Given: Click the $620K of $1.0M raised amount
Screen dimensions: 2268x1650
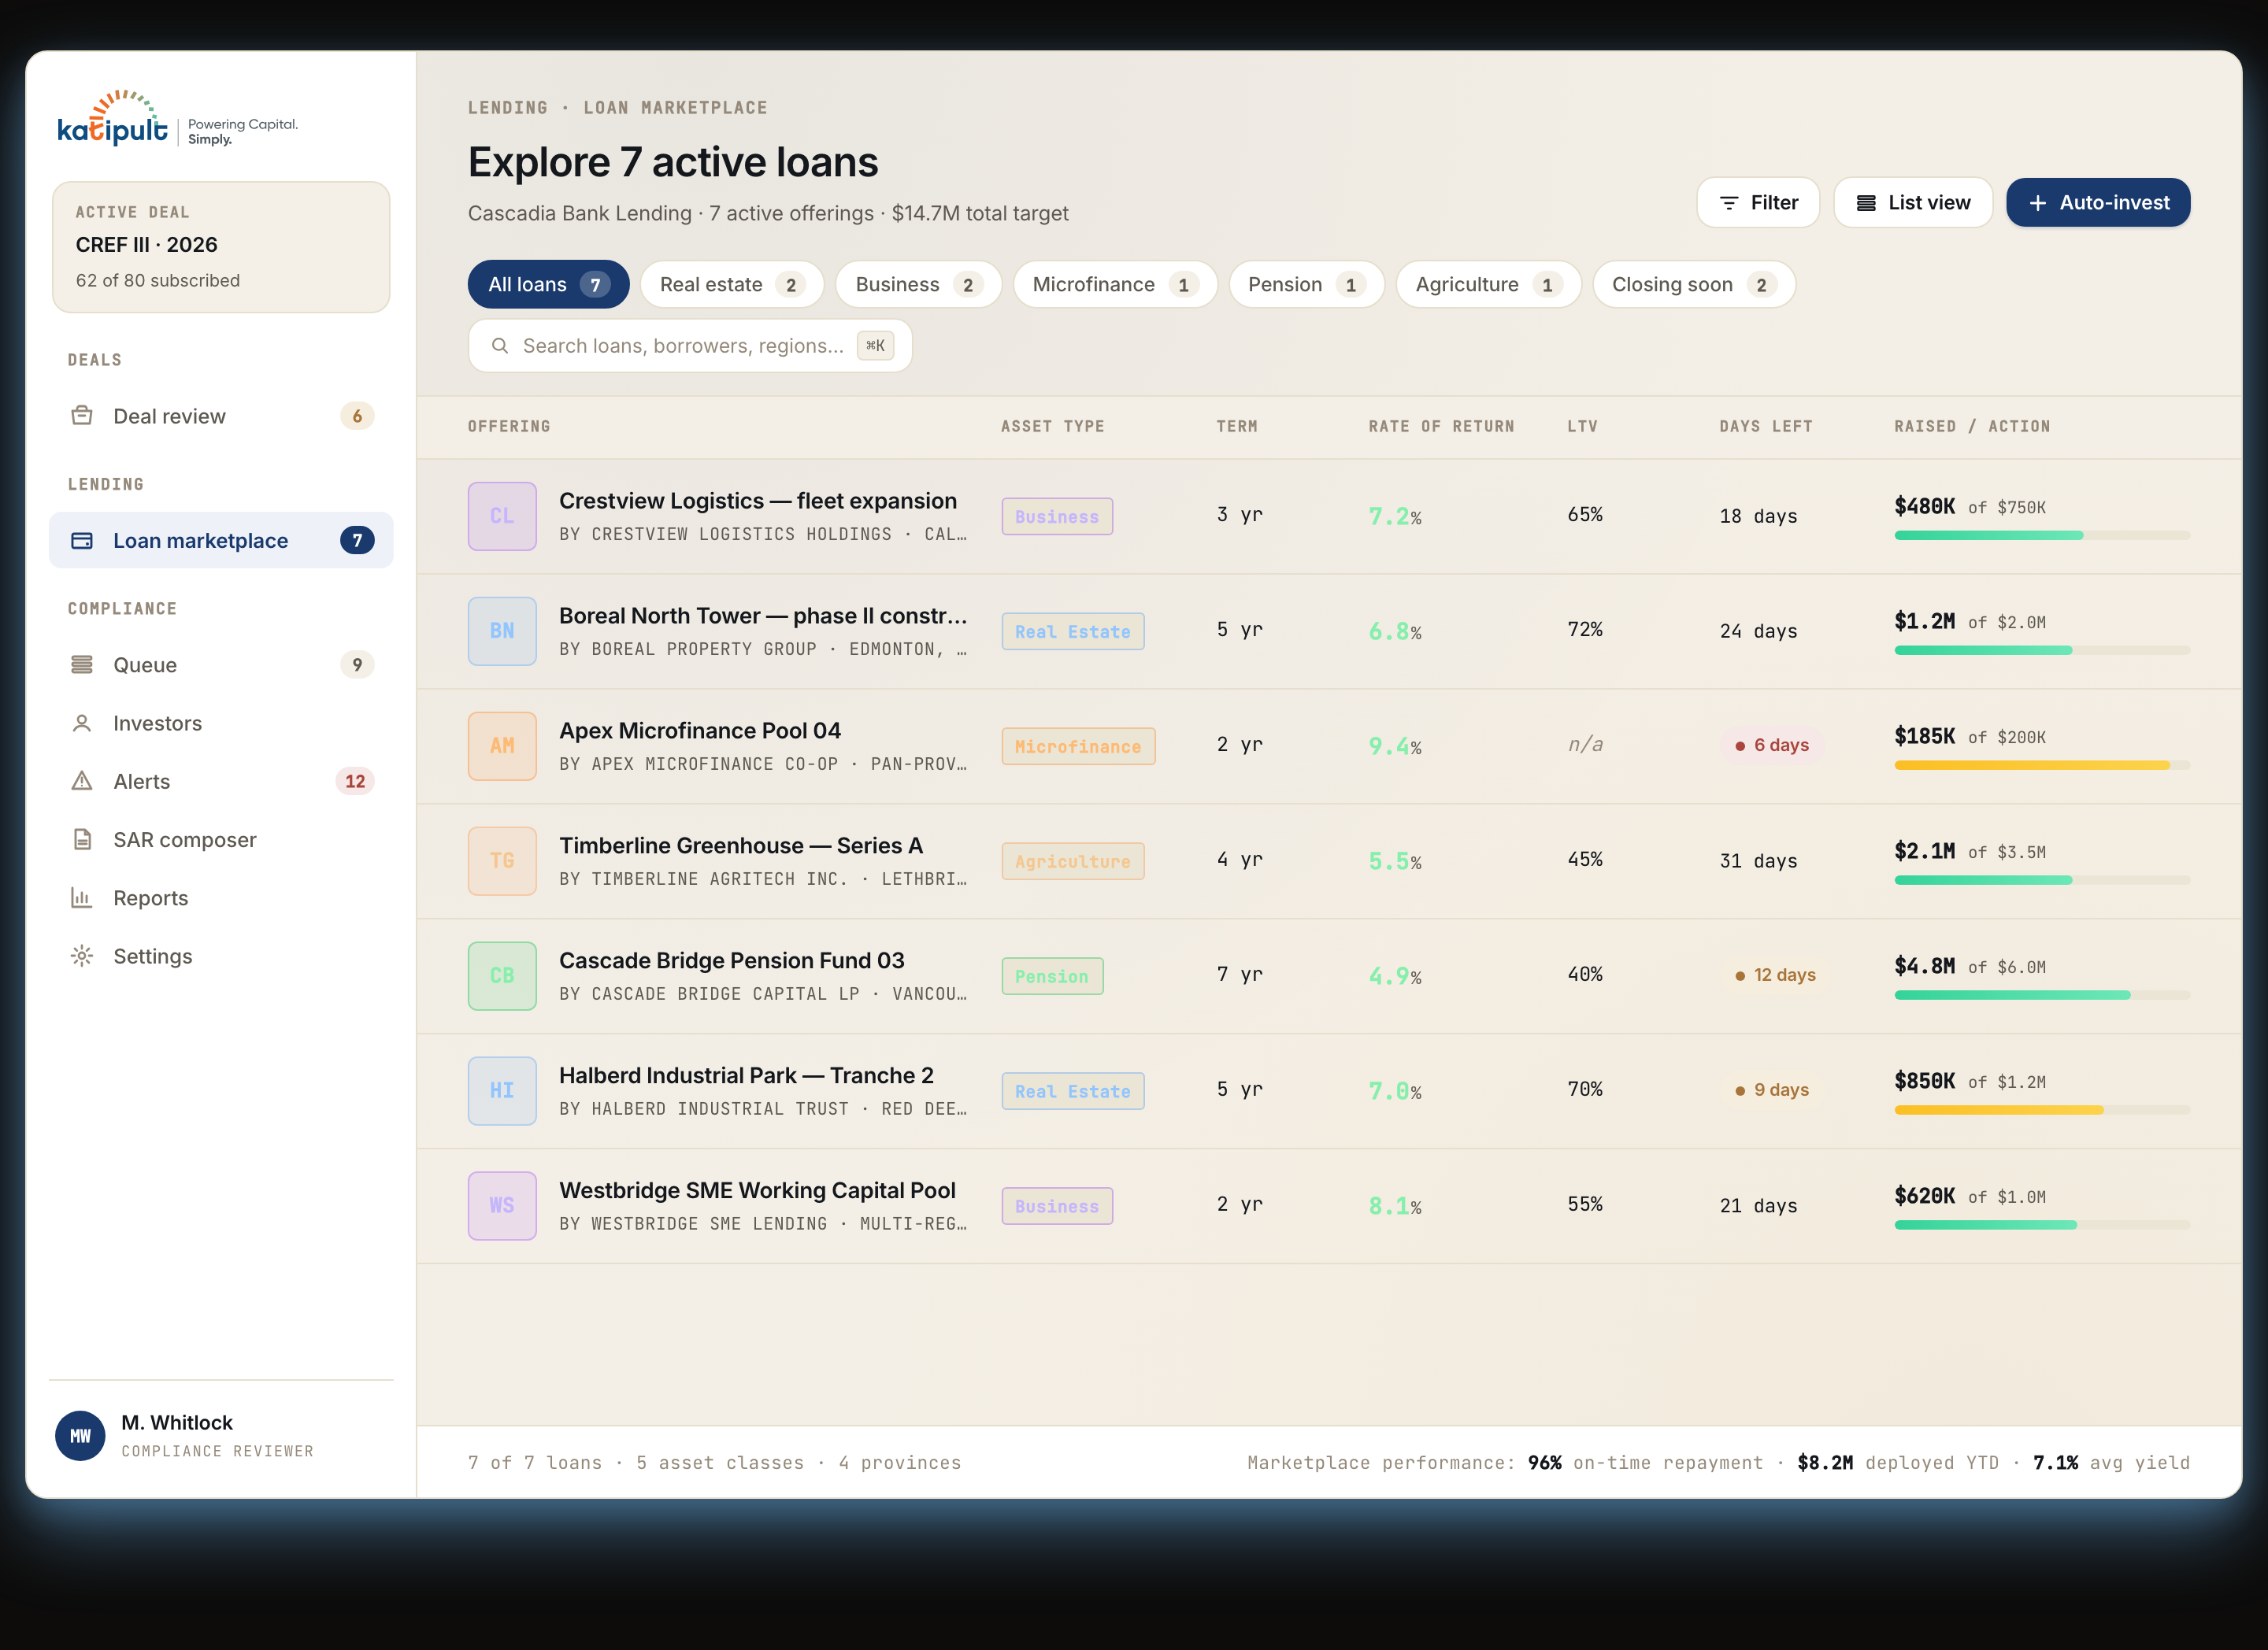Looking at the screenshot, I should point(1970,1197).
